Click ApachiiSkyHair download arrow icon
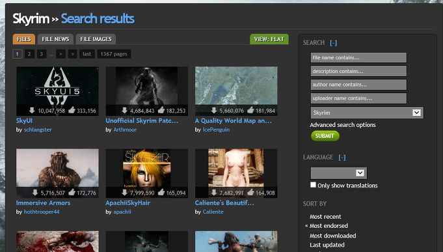The height and width of the screenshot is (252, 443). pyautogui.click(x=124, y=192)
